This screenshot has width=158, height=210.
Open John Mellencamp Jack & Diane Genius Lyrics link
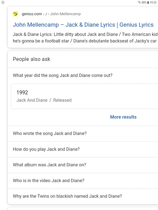[x=83, y=25]
